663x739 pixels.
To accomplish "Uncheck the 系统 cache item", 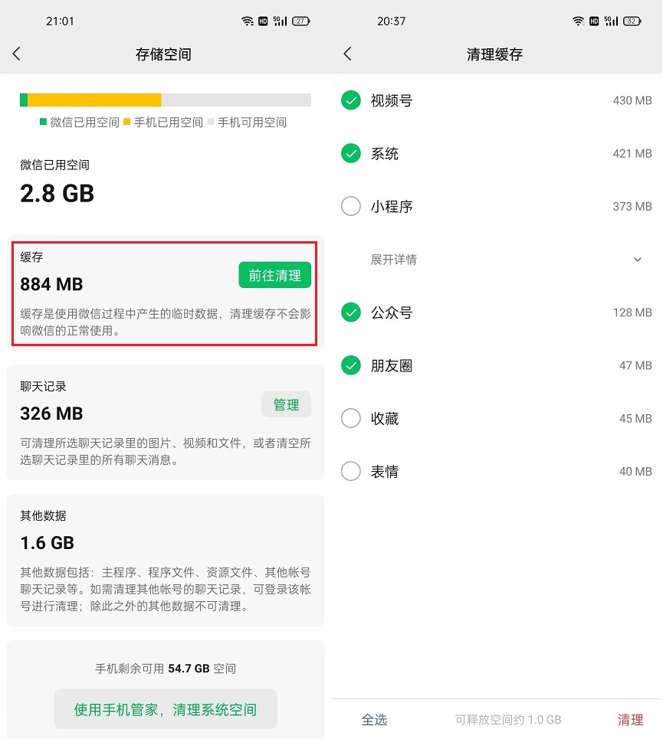I will (351, 153).
